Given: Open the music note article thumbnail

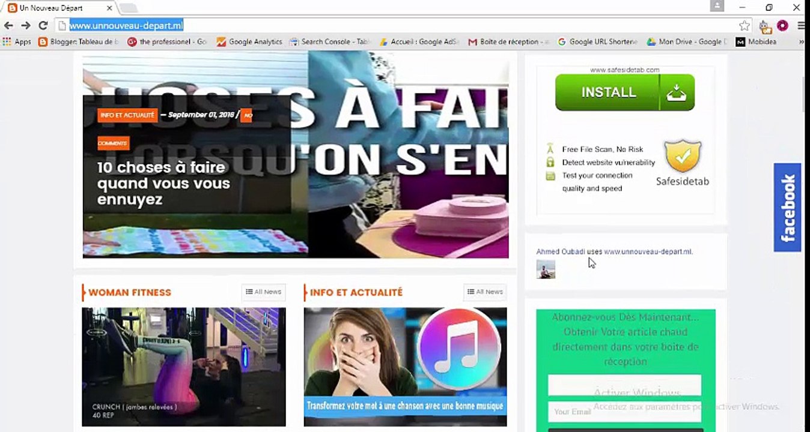Looking at the screenshot, I should coord(406,367).
